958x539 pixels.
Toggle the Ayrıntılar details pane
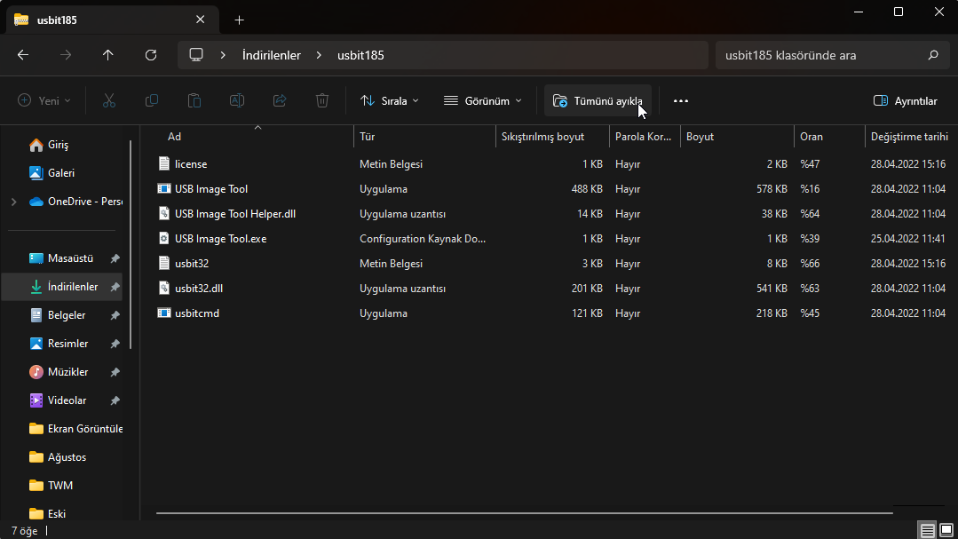[x=905, y=101]
